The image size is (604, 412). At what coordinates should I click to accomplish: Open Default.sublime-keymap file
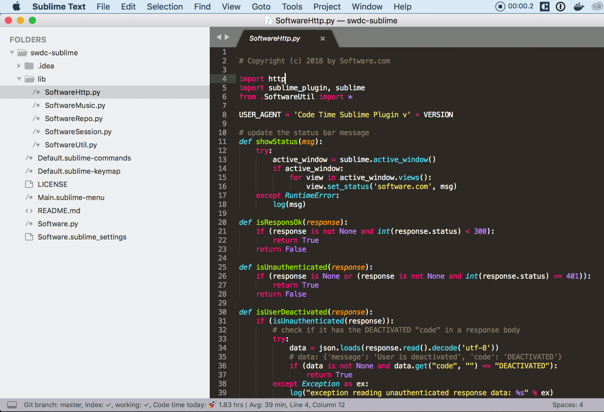[x=79, y=171]
